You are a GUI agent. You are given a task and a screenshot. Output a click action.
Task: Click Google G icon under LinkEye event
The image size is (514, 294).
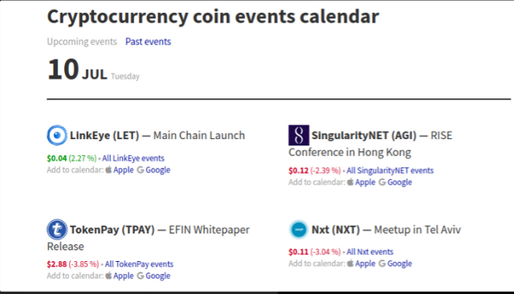pyautogui.click(x=141, y=169)
